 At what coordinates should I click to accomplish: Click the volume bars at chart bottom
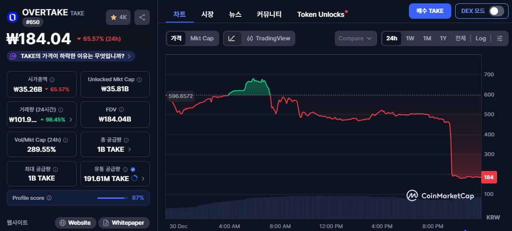[x=323, y=207]
